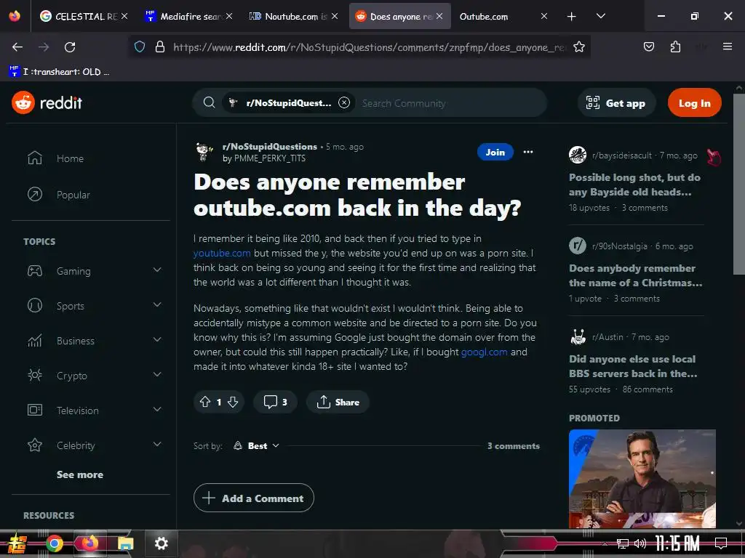The width and height of the screenshot is (745, 558).
Task: Join the r/NoStupidQuestions community
Action: pos(495,152)
